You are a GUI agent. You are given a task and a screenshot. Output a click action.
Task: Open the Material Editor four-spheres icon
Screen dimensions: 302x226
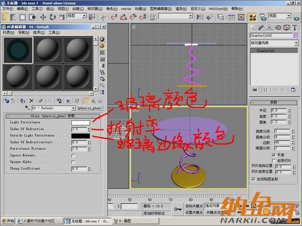pyautogui.click(x=252, y=17)
